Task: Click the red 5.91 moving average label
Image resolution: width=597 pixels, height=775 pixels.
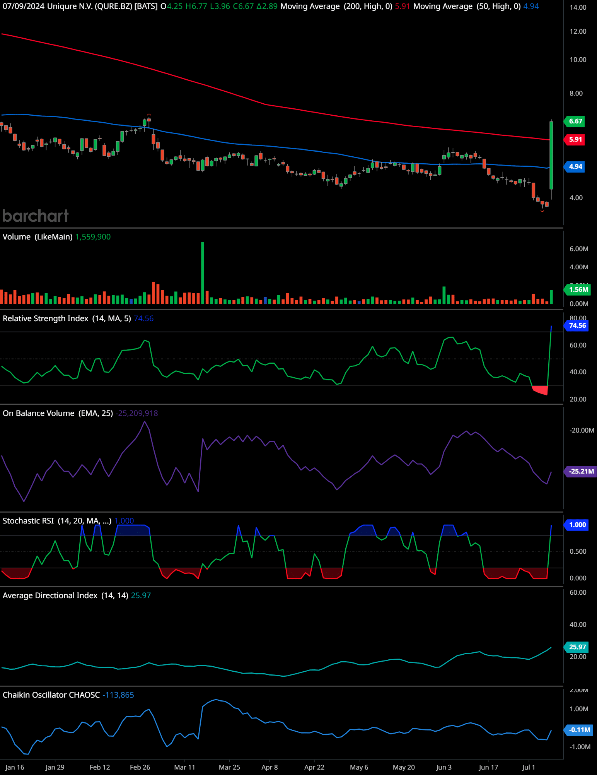Action: pyautogui.click(x=575, y=139)
